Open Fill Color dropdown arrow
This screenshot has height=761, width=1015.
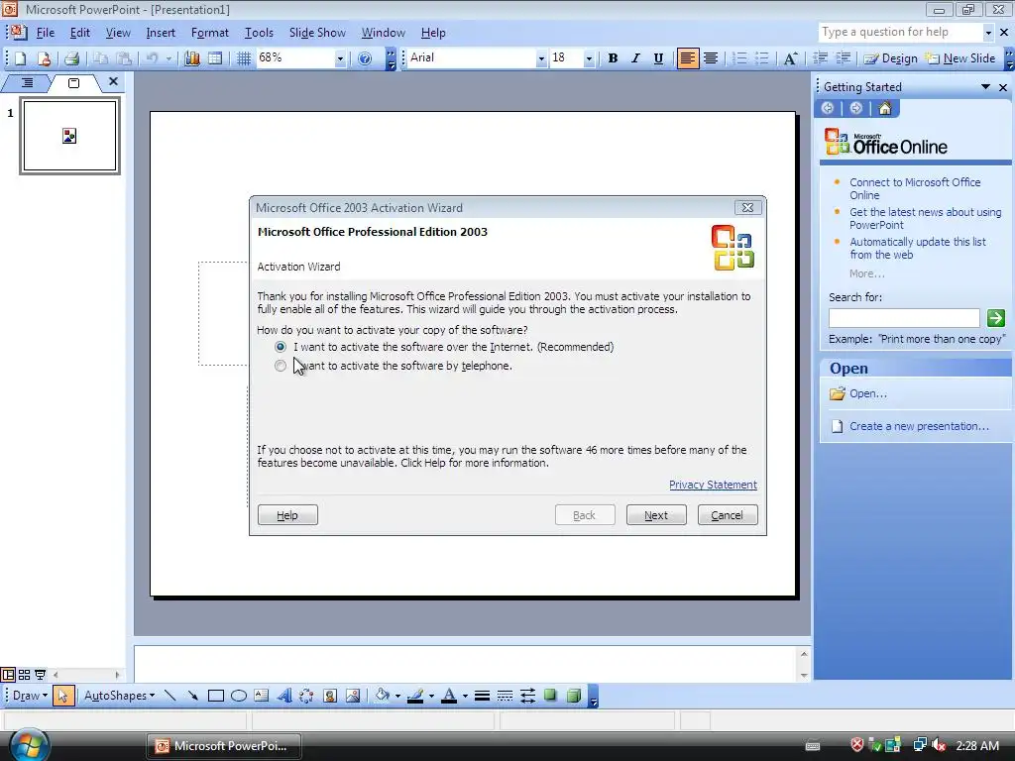click(x=397, y=697)
